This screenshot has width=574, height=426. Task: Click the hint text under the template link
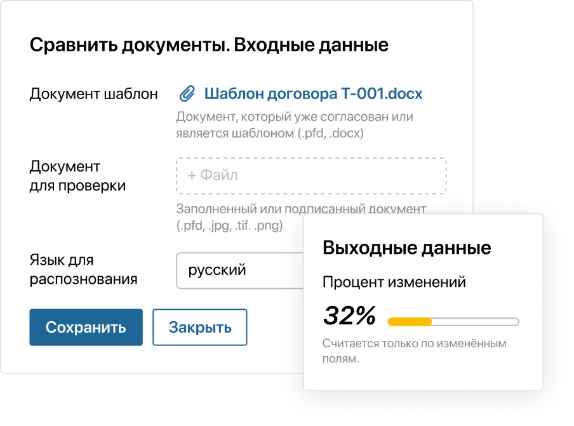(295, 125)
